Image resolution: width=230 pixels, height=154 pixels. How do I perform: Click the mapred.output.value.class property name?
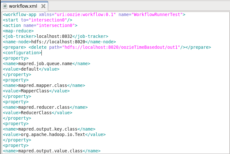pyautogui.click(x=50, y=151)
